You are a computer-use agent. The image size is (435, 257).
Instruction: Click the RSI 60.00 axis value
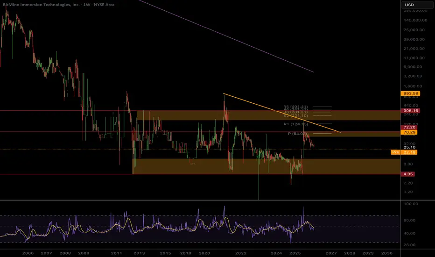coord(409,221)
